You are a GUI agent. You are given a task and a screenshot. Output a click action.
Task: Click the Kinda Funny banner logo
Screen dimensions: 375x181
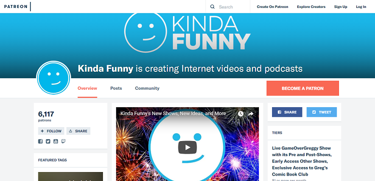point(187,32)
